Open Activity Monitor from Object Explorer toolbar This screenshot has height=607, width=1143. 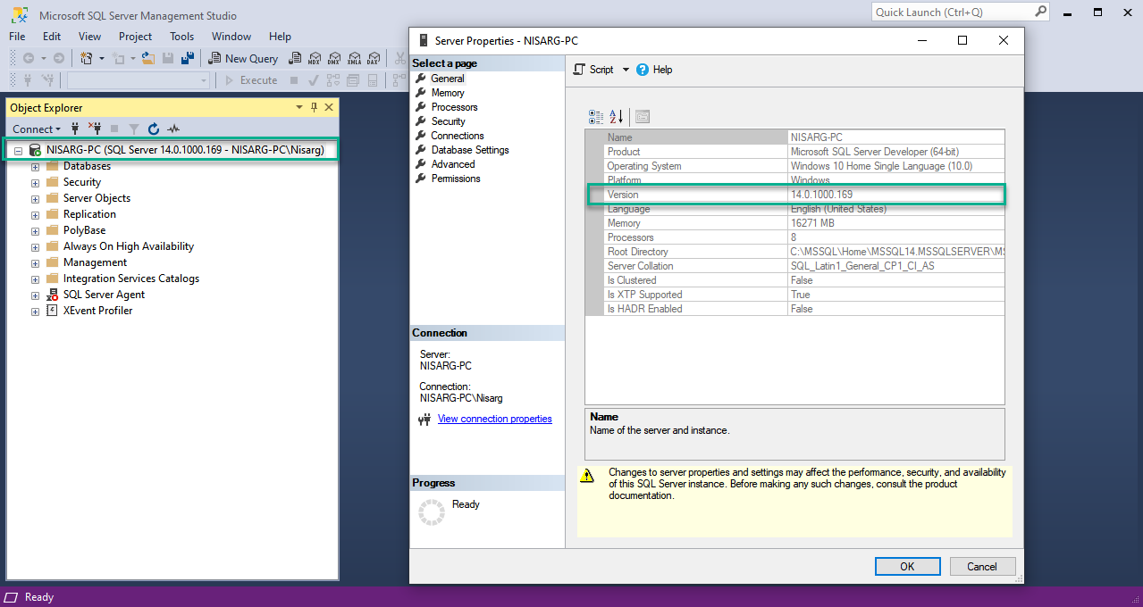(x=173, y=129)
